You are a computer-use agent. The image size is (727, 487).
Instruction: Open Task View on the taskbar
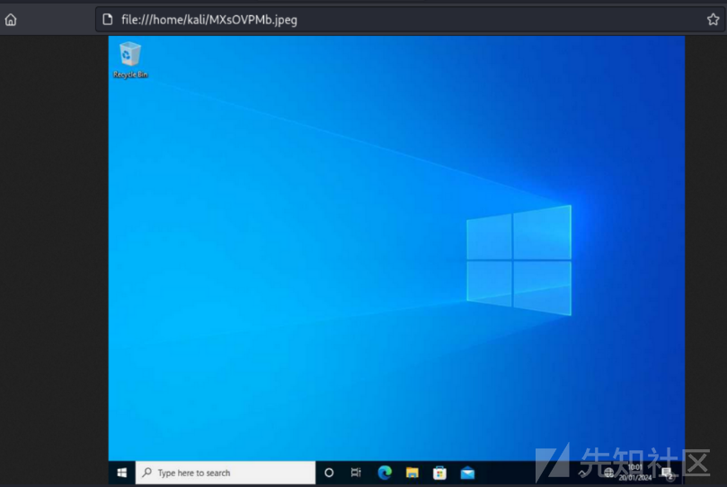click(356, 473)
